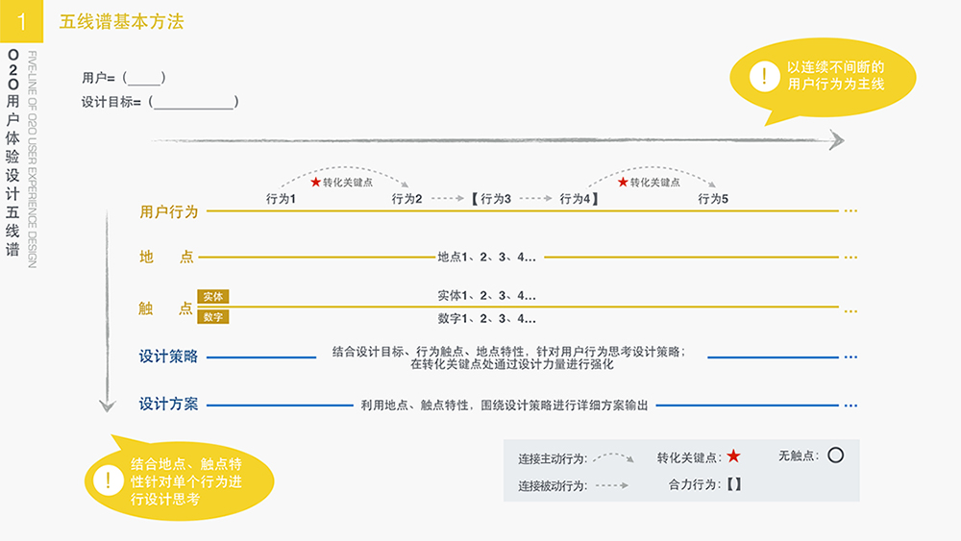Click the legend label 无触点:
Screen dimensions: 961x541
tap(799, 455)
